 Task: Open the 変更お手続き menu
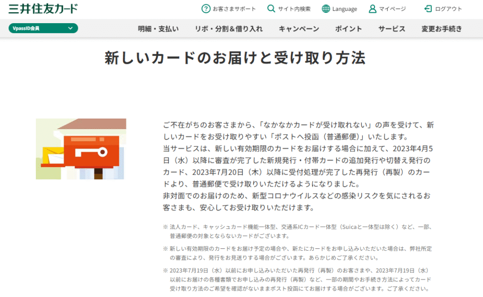click(x=441, y=29)
